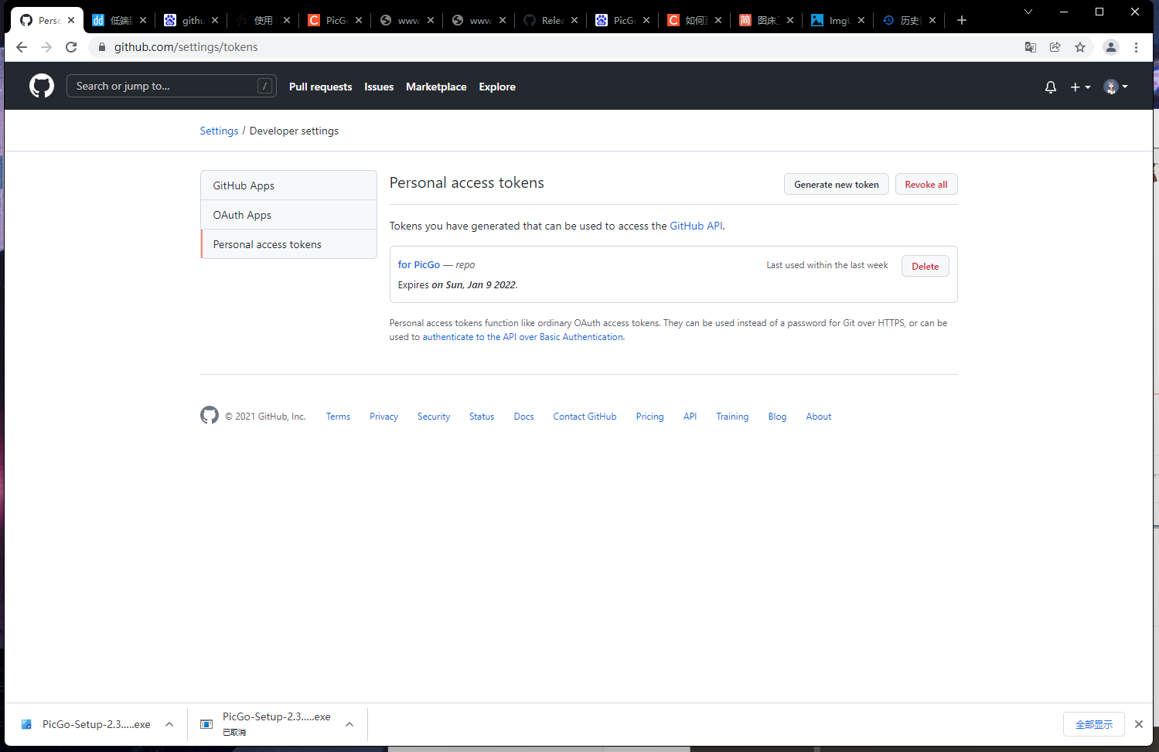The height and width of the screenshot is (752, 1159).
Task: Open Privacy footer link
Action: tap(383, 417)
